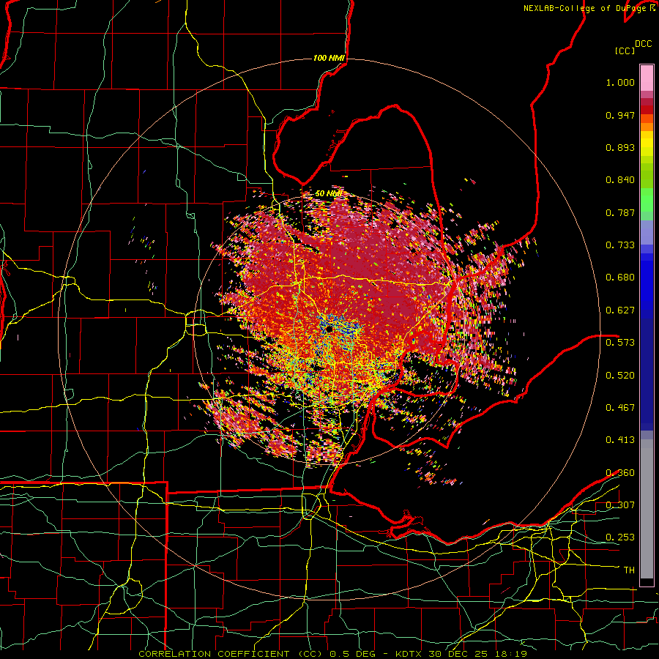Click the 0.787 color scale value

(620, 212)
